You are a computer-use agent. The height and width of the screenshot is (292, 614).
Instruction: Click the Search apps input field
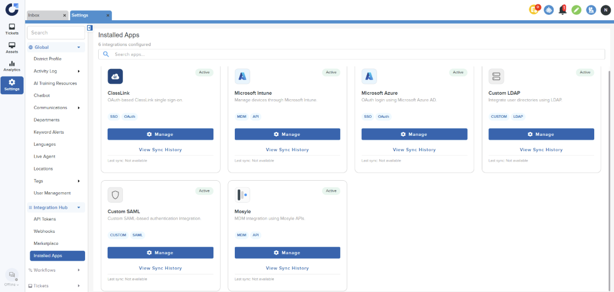[x=351, y=54]
